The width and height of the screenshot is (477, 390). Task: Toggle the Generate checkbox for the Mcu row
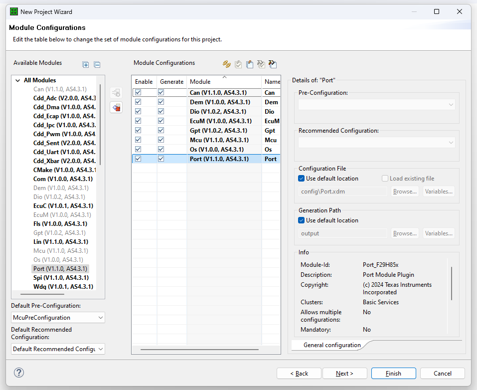point(161,140)
